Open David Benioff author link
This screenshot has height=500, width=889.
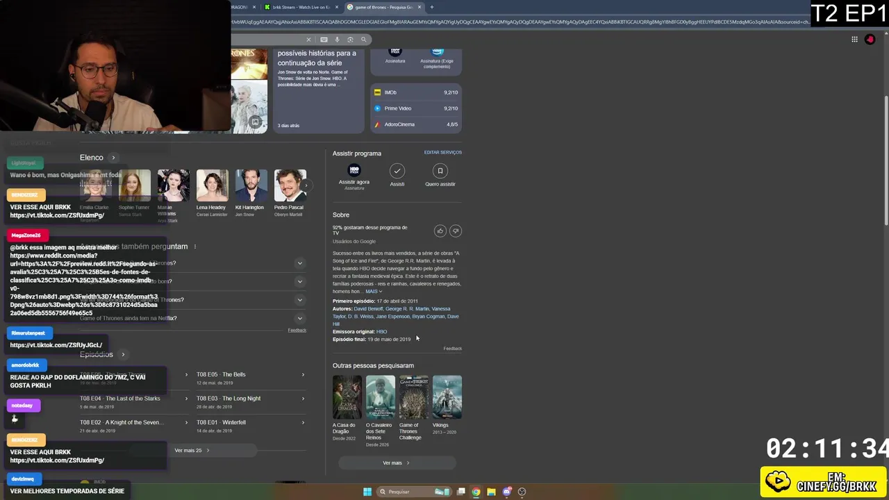[x=368, y=309]
